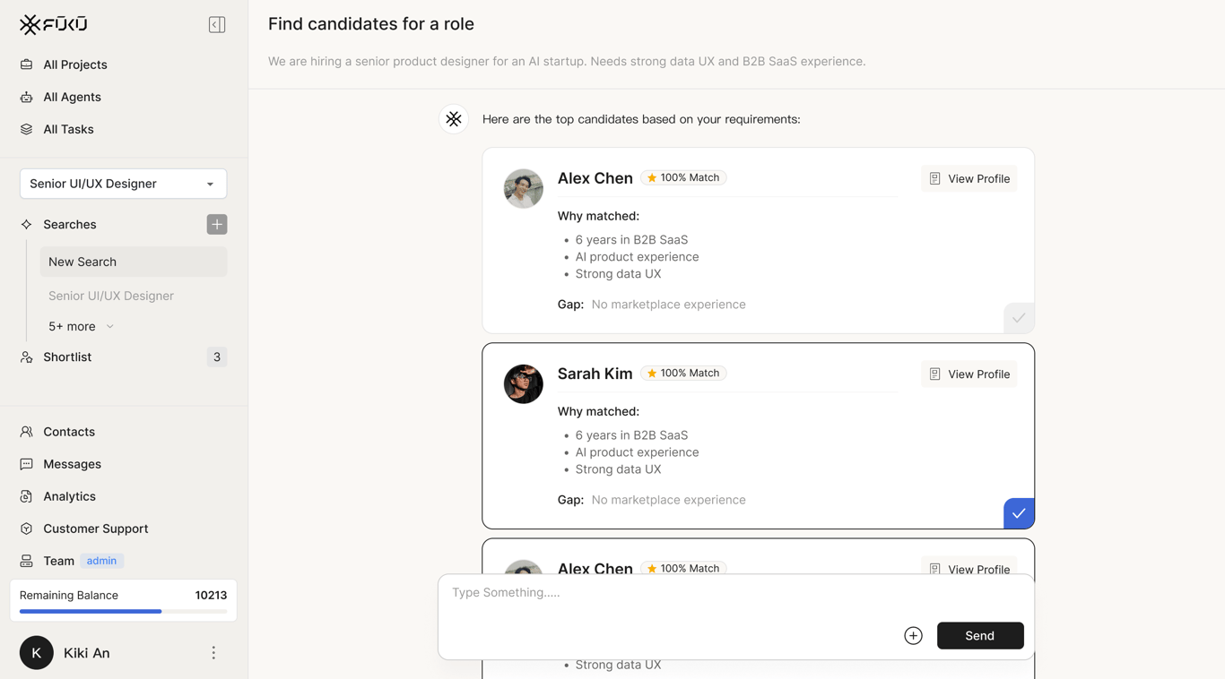The image size is (1225, 679).
Task: View Profile for Sarah Kim
Action: 969,374
